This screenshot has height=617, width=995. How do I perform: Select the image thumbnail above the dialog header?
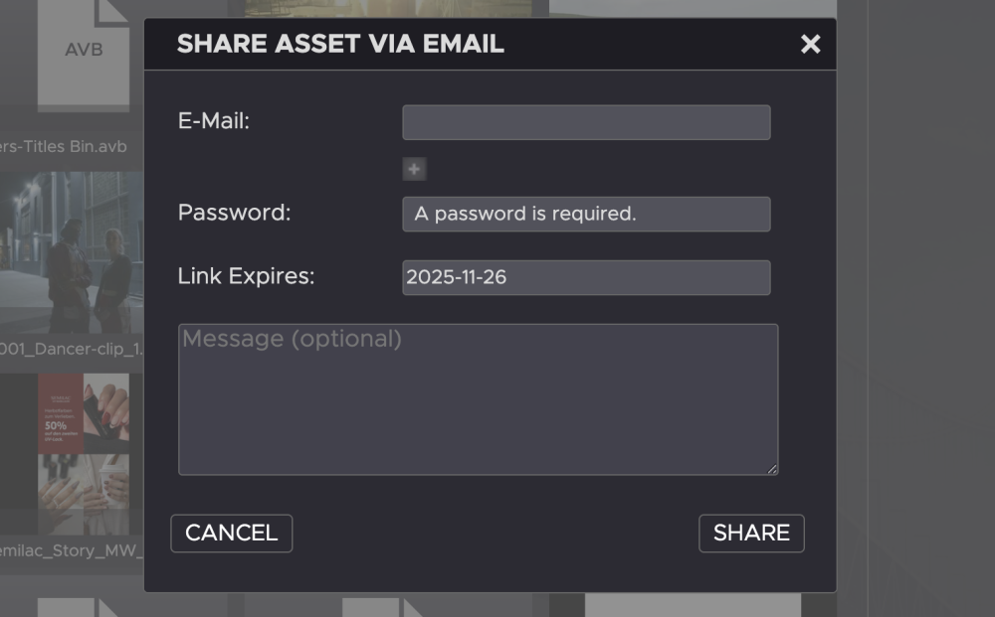coord(396,8)
